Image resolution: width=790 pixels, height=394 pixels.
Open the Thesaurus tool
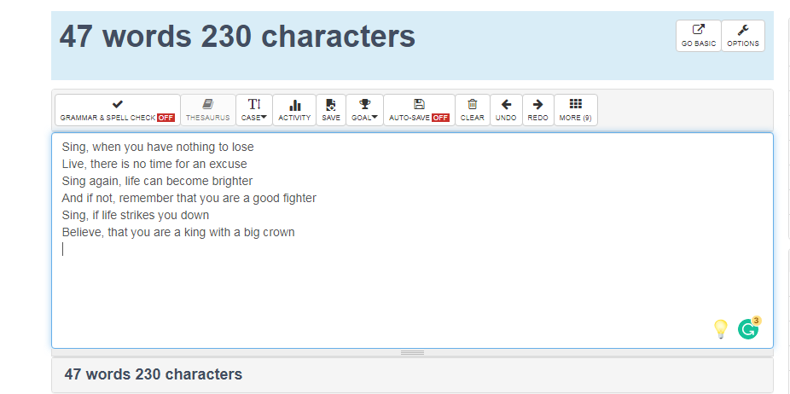click(x=207, y=110)
